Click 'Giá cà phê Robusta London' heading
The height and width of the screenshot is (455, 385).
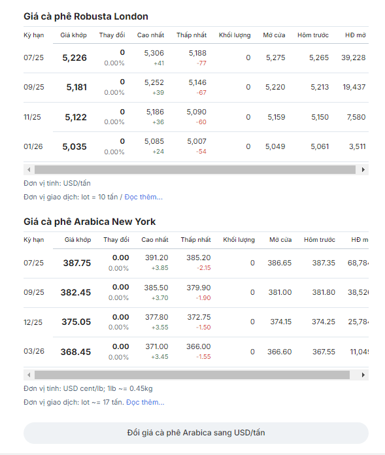pos(86,16)
